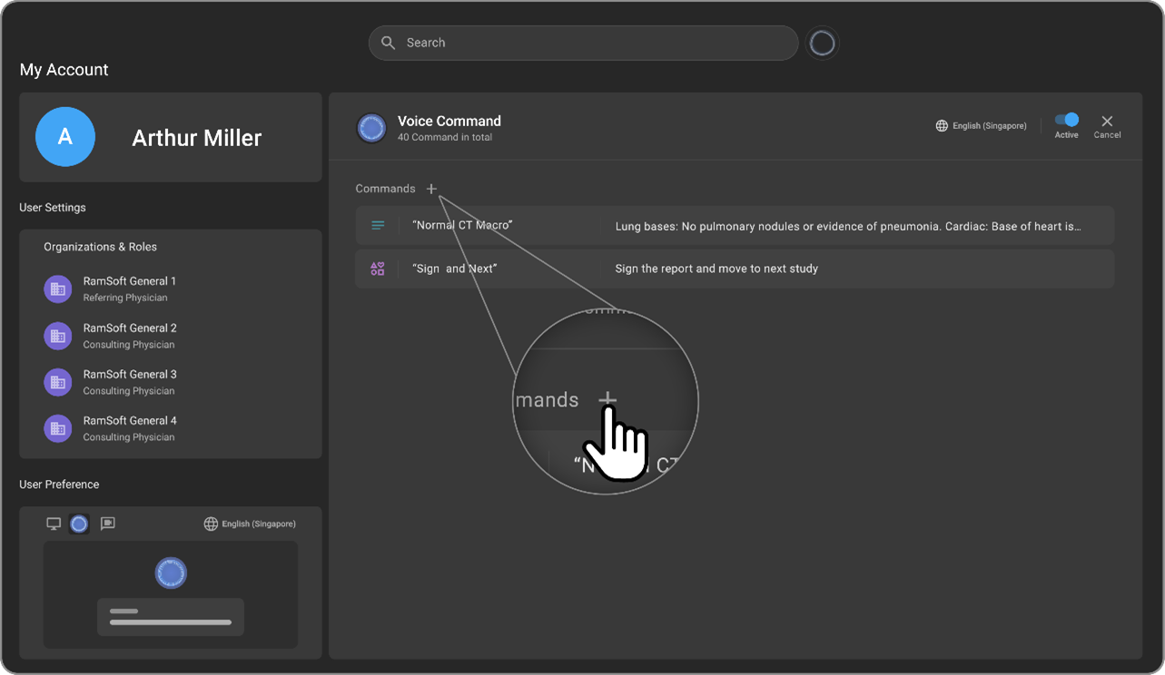Select the chat message icon in User Preference
The height and width of the screenshot is (675, 1165).
[107, 523]
